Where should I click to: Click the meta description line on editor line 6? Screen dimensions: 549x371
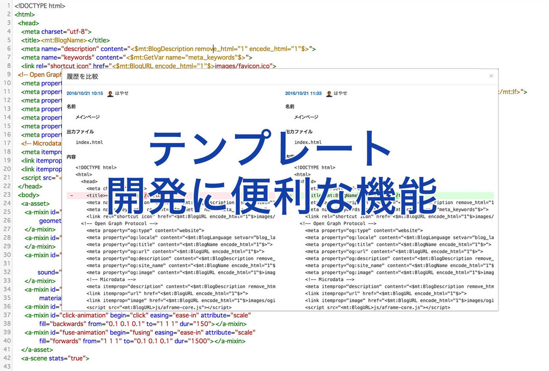click(168, 49)
